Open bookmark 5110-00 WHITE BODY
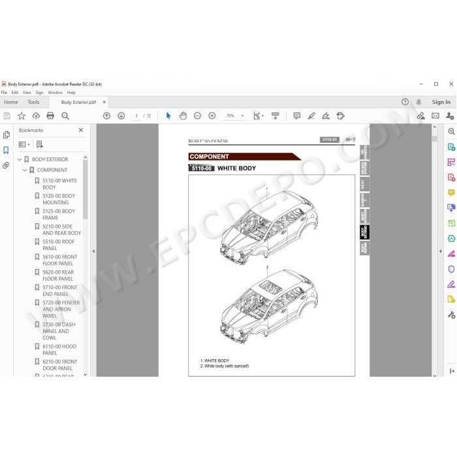Screen dimensions: 457x457 59,184
